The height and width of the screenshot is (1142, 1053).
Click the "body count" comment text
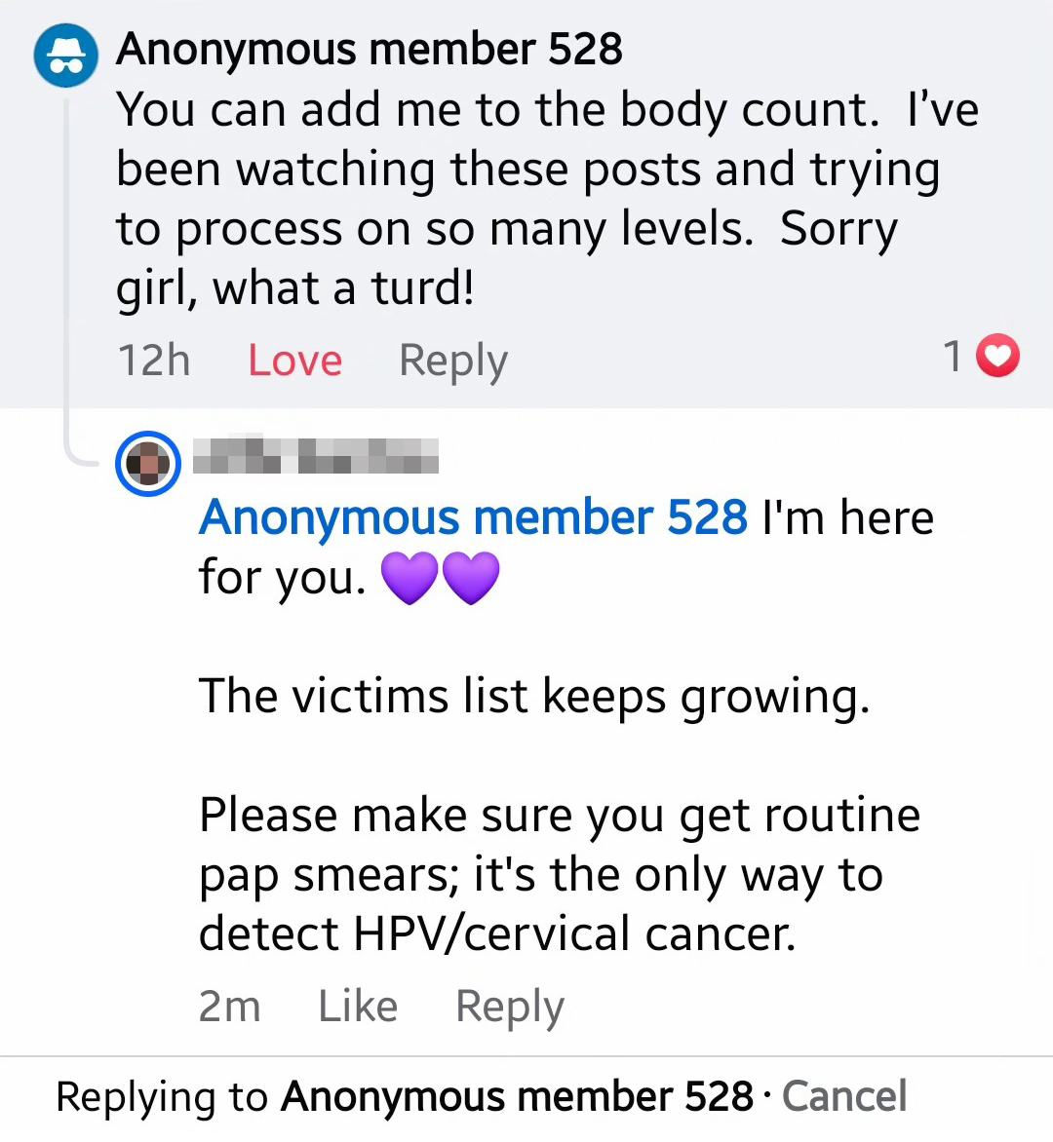546,198
